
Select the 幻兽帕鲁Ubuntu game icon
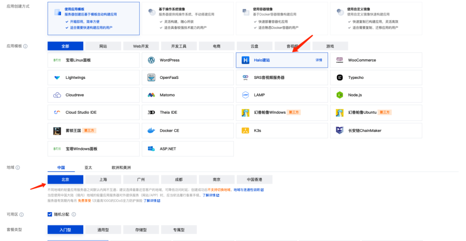point(340,113)
